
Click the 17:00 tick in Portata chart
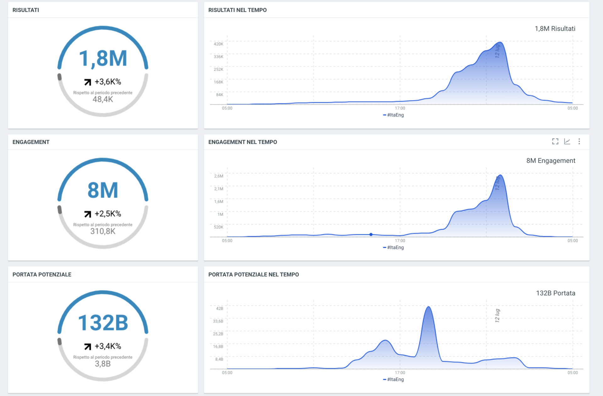pos(400,372)
